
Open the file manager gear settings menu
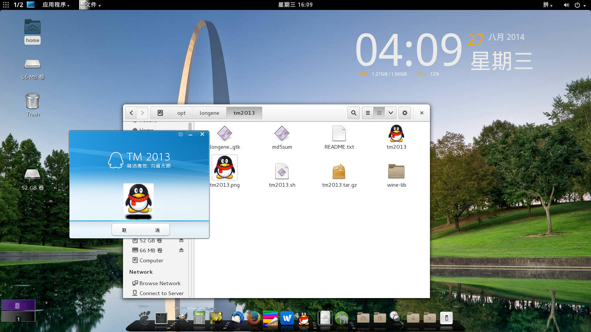pyautogui.click(x=405, y=113)
